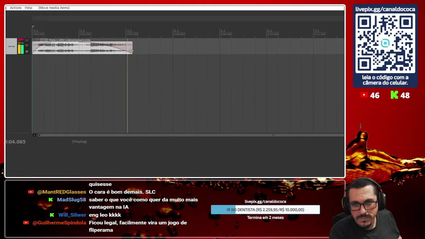
Task: Click the Kick viewer count icon
Action: pos(394,95)
